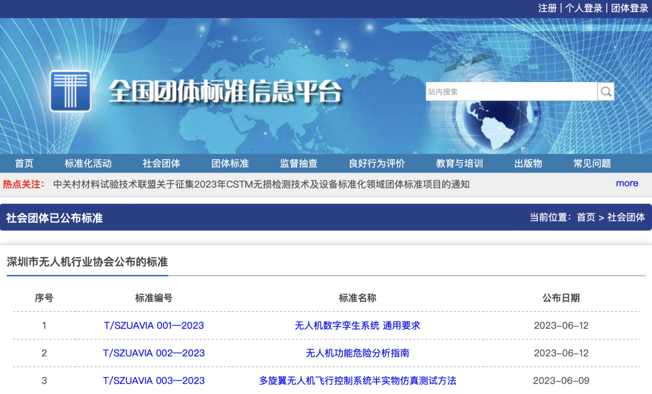Click the more link for hot news
This screenshot has height=394, width=652.
pos(627,183)
